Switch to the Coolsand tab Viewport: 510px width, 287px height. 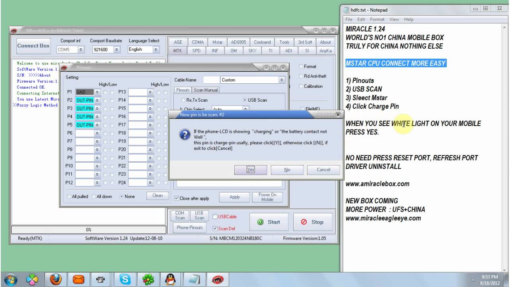click(262, 42)
